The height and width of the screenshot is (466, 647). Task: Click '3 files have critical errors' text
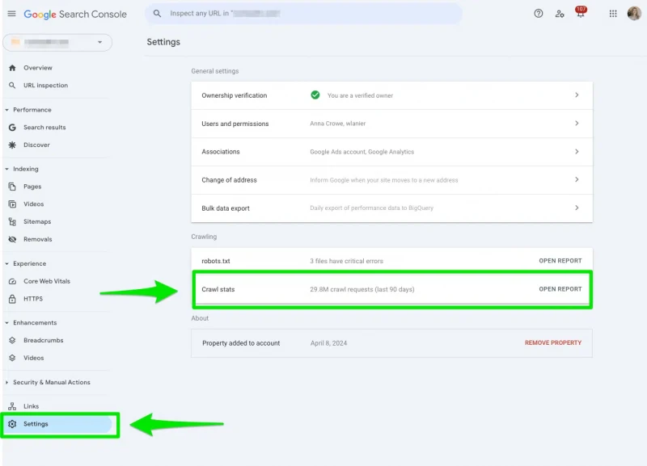pyautogui.click(x=346, y=261)
